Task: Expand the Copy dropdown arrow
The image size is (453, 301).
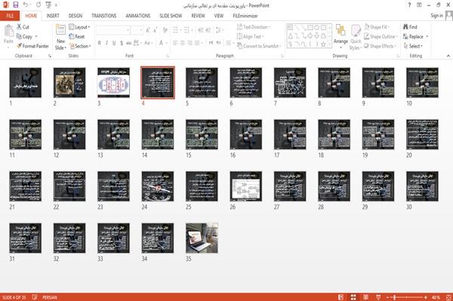Action: point(36,37)
